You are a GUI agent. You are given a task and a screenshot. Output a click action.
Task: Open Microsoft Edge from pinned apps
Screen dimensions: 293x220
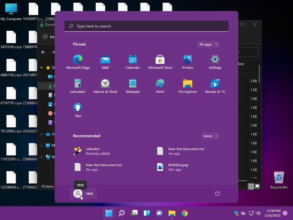78,62
